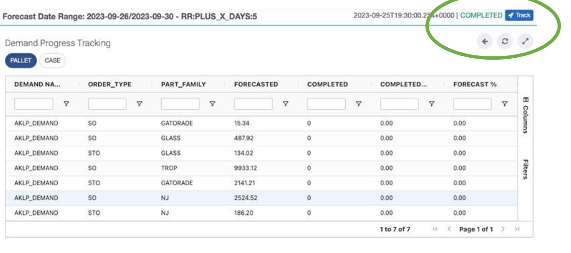Click filter icon for DEMAND NAME column
Screen dimensions: 571x253
[x=66, y=104]
